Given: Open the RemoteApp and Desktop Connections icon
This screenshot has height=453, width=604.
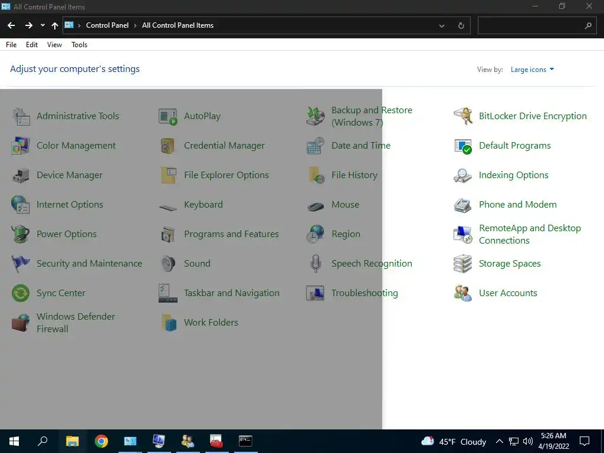Looking at the screenshot, I should [x=462, y=234].
